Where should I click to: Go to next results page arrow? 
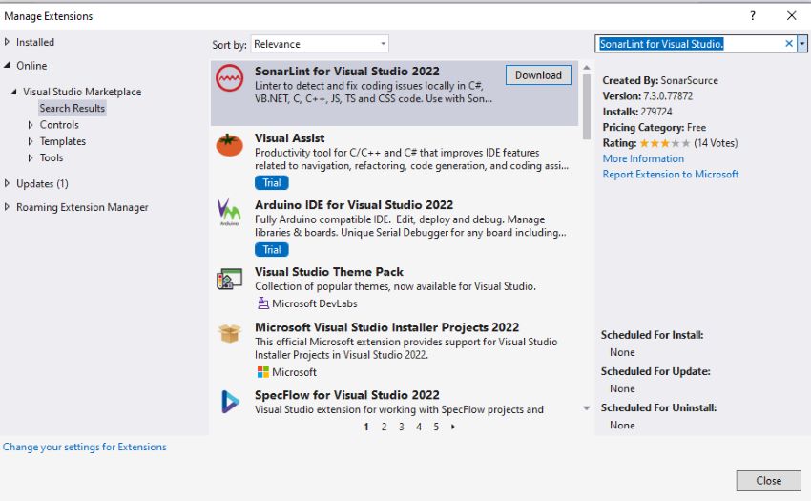pos(453,427)
